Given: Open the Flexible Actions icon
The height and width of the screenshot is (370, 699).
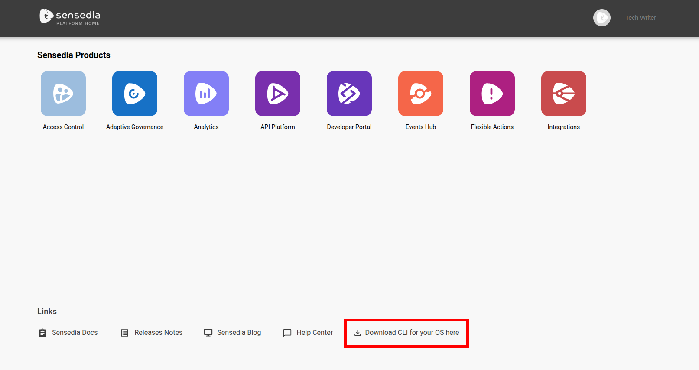Looking at the screenshot, I should [492, 94].
